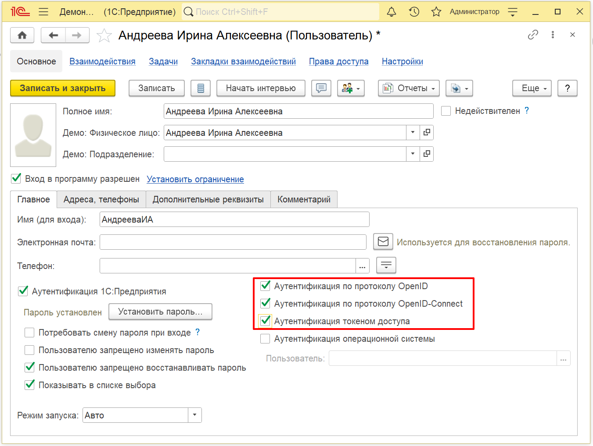Viewport: 593px width, 446px height.
Task: Click Записать и закрыть button
Action: (63, 88)
